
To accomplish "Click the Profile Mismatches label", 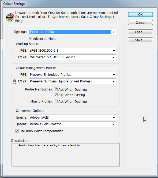I will (x=39, y=89).
